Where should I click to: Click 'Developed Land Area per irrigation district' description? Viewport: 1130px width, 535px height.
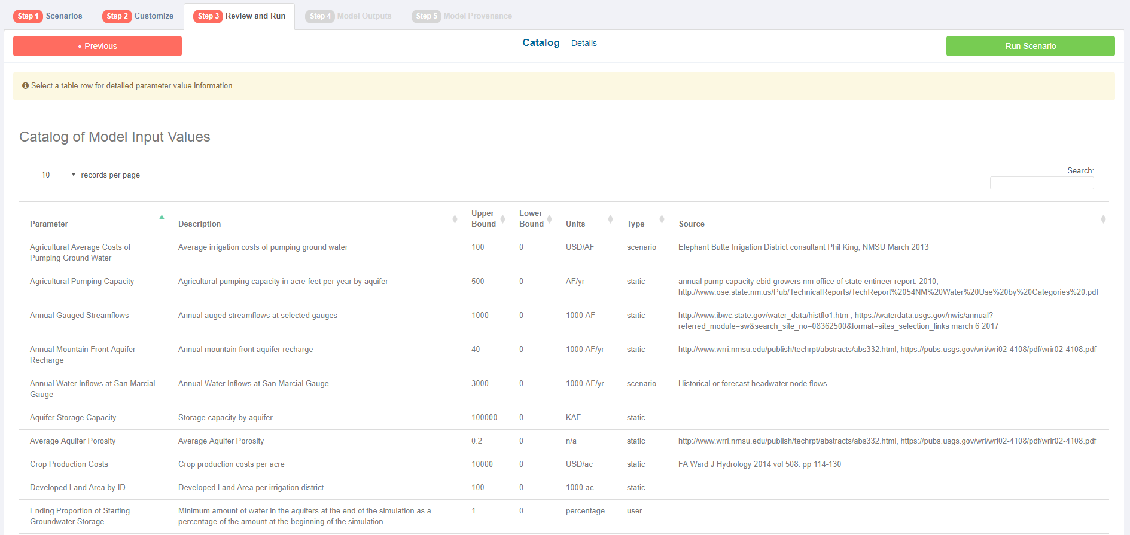pyautogui.click(x=251, y=488)
